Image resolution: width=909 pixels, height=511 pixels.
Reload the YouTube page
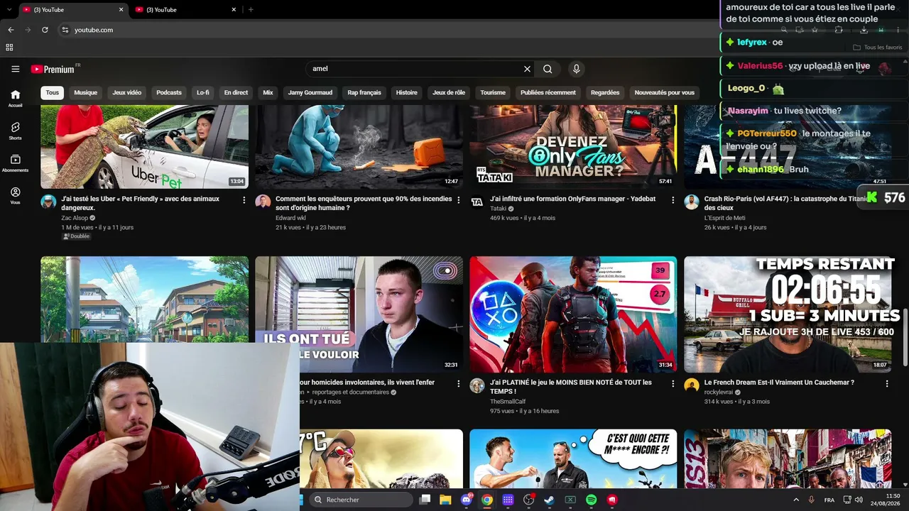[x=45, y=30]
